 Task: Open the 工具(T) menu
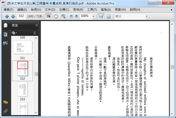pos(92,10)
